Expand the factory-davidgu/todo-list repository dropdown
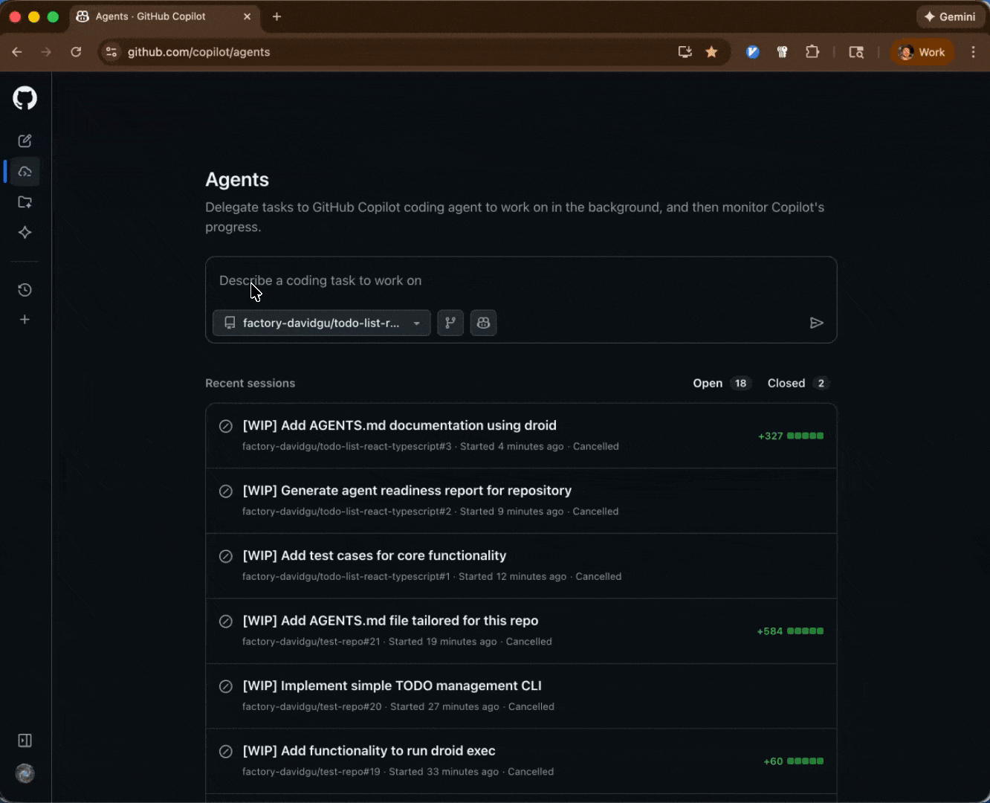This screenshot has height=803, width=990. [321, 323]
